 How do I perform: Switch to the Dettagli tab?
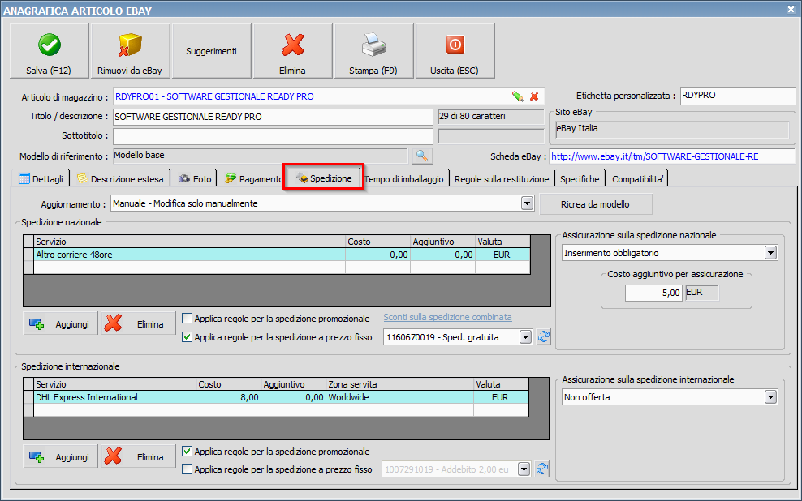41,178
